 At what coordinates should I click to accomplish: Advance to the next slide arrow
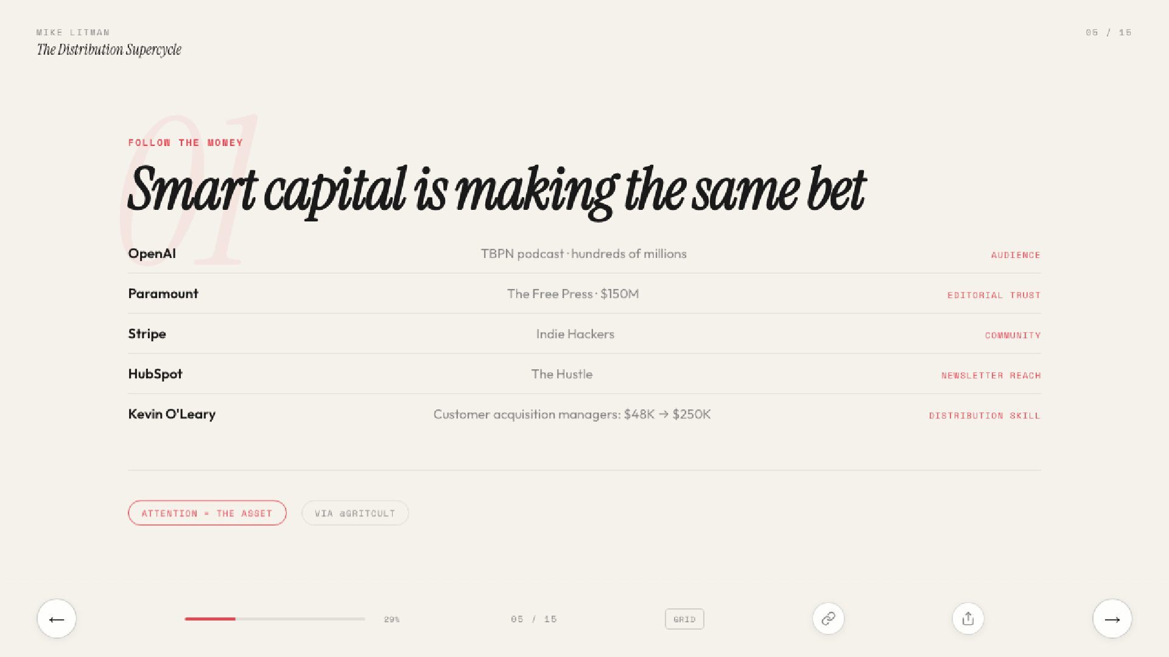coord(1112,619)
